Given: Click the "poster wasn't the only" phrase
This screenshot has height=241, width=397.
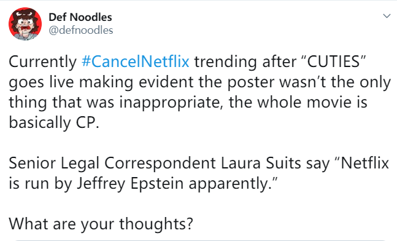Looking at the screenshot, I should (x=309, y=82).
